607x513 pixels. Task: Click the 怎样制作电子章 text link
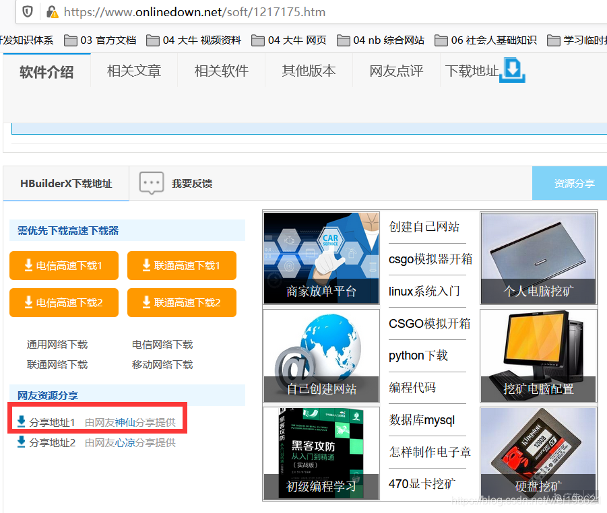(x=430, y=452)
